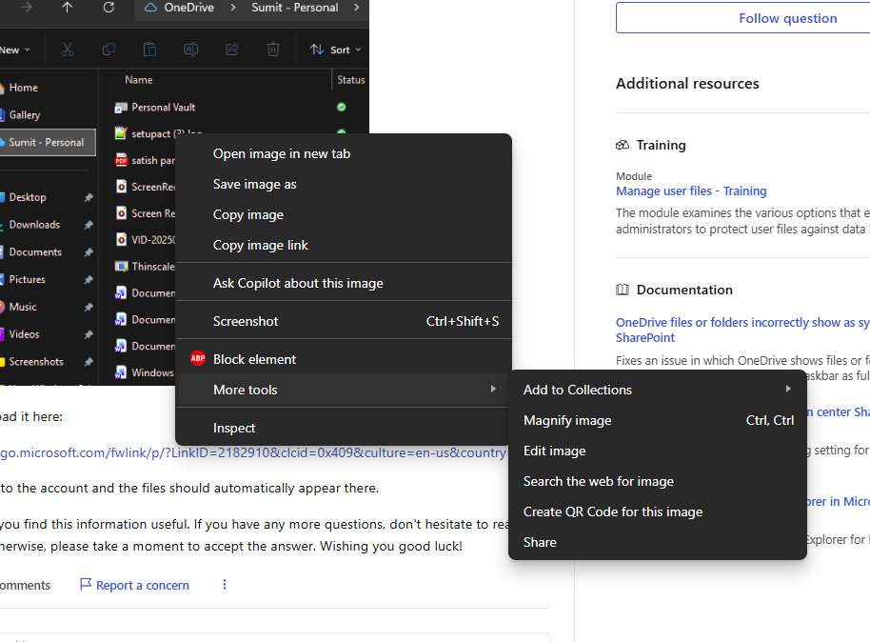Select the Personal Vault file row
Viewport: 870px width, 642px height.
pyautogui.click(x=234, y=108)
